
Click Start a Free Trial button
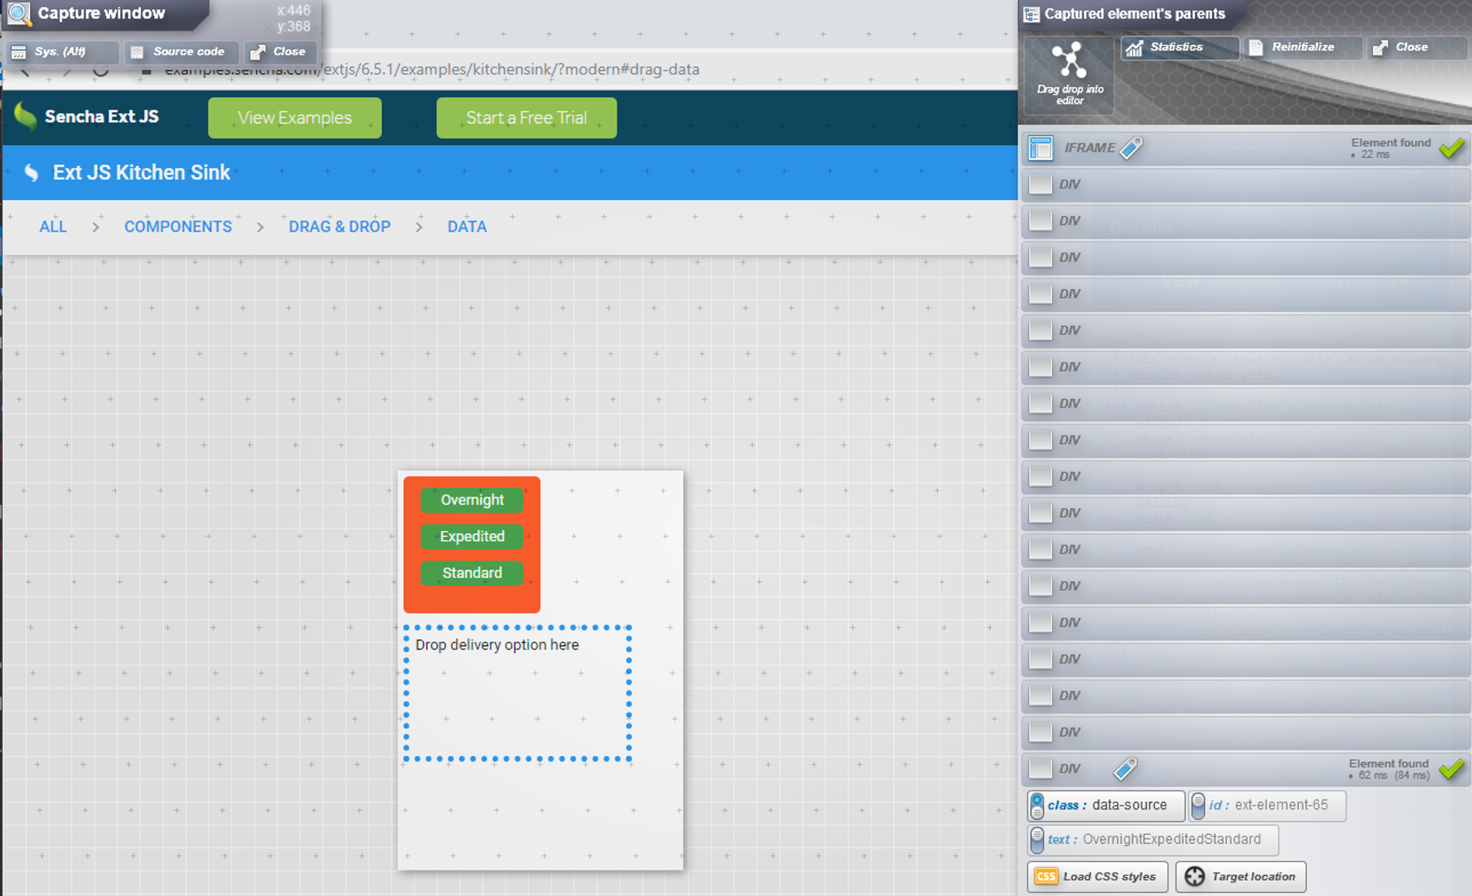click(x=526, y=118)
